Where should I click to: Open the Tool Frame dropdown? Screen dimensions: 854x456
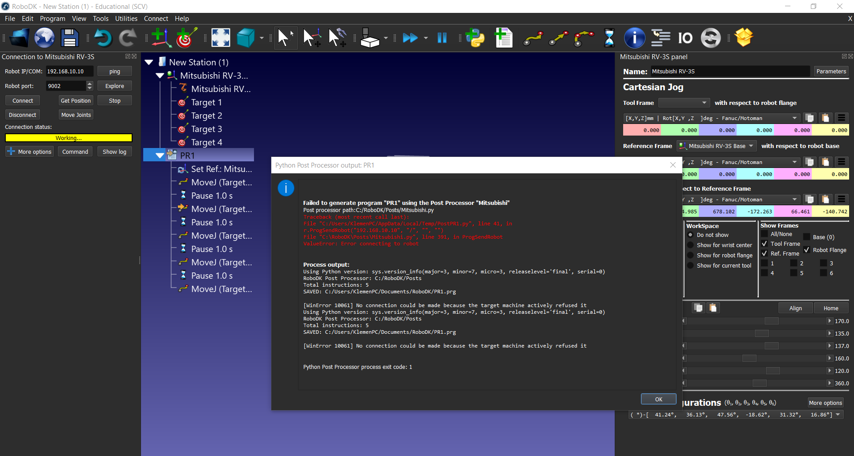point(683,103)
